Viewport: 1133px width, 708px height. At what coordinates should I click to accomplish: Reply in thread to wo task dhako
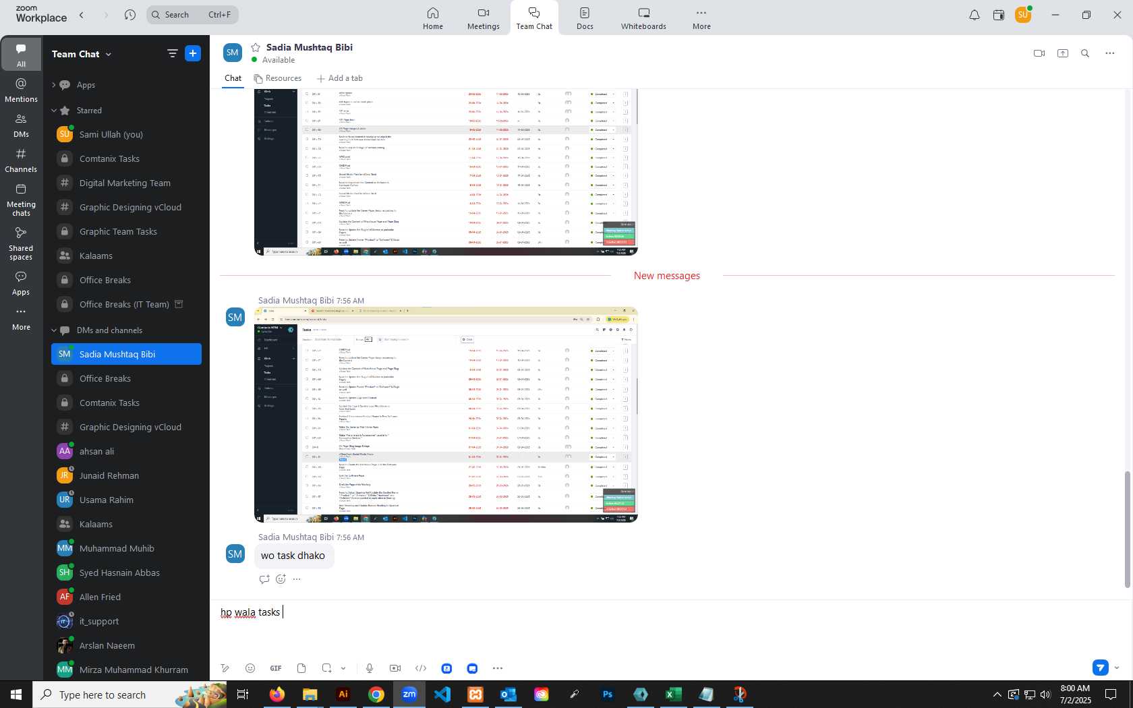[x=264, y=579]
